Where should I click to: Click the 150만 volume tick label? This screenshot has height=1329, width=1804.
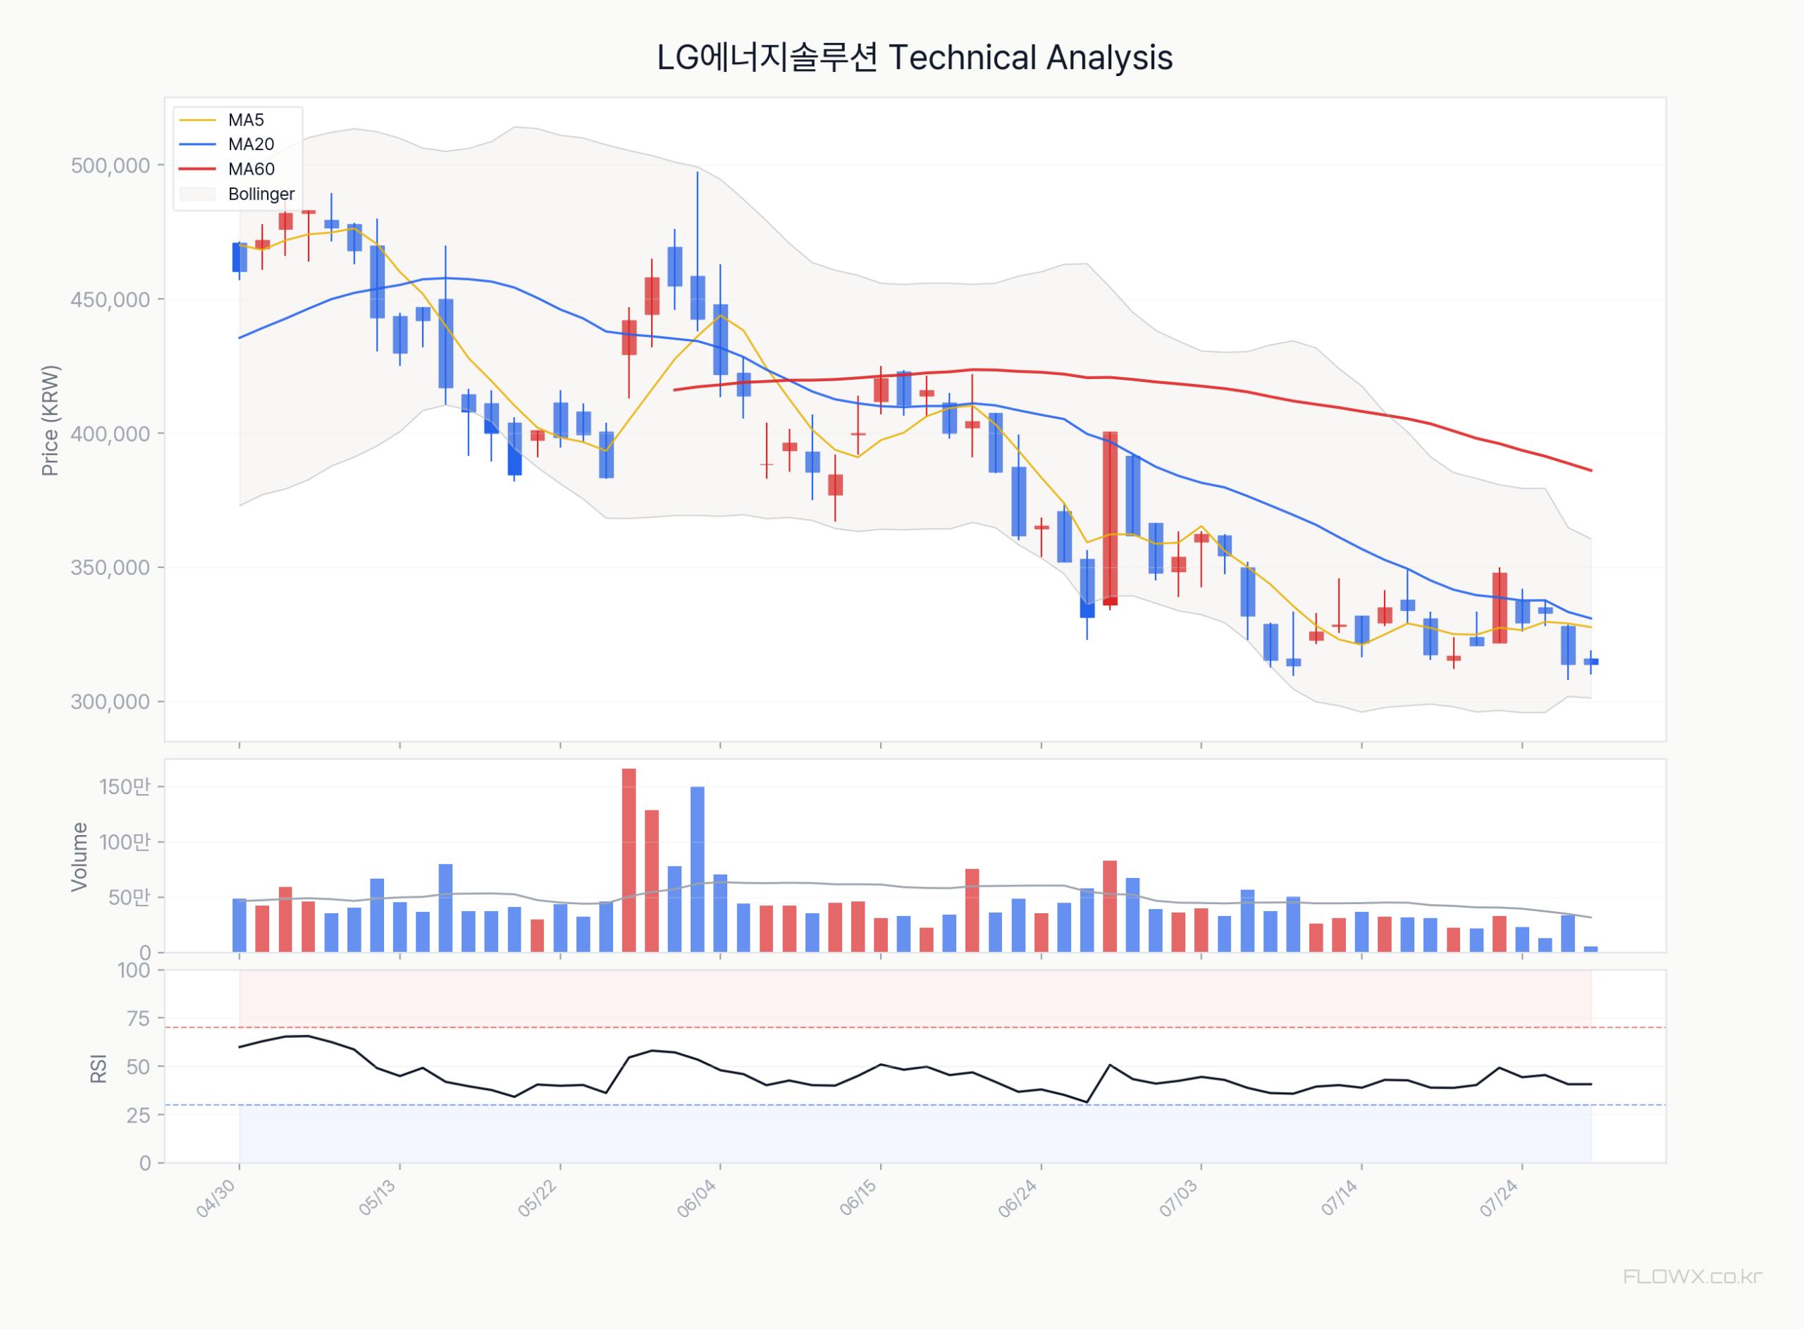pyautogui.click(x=125, y=787)
